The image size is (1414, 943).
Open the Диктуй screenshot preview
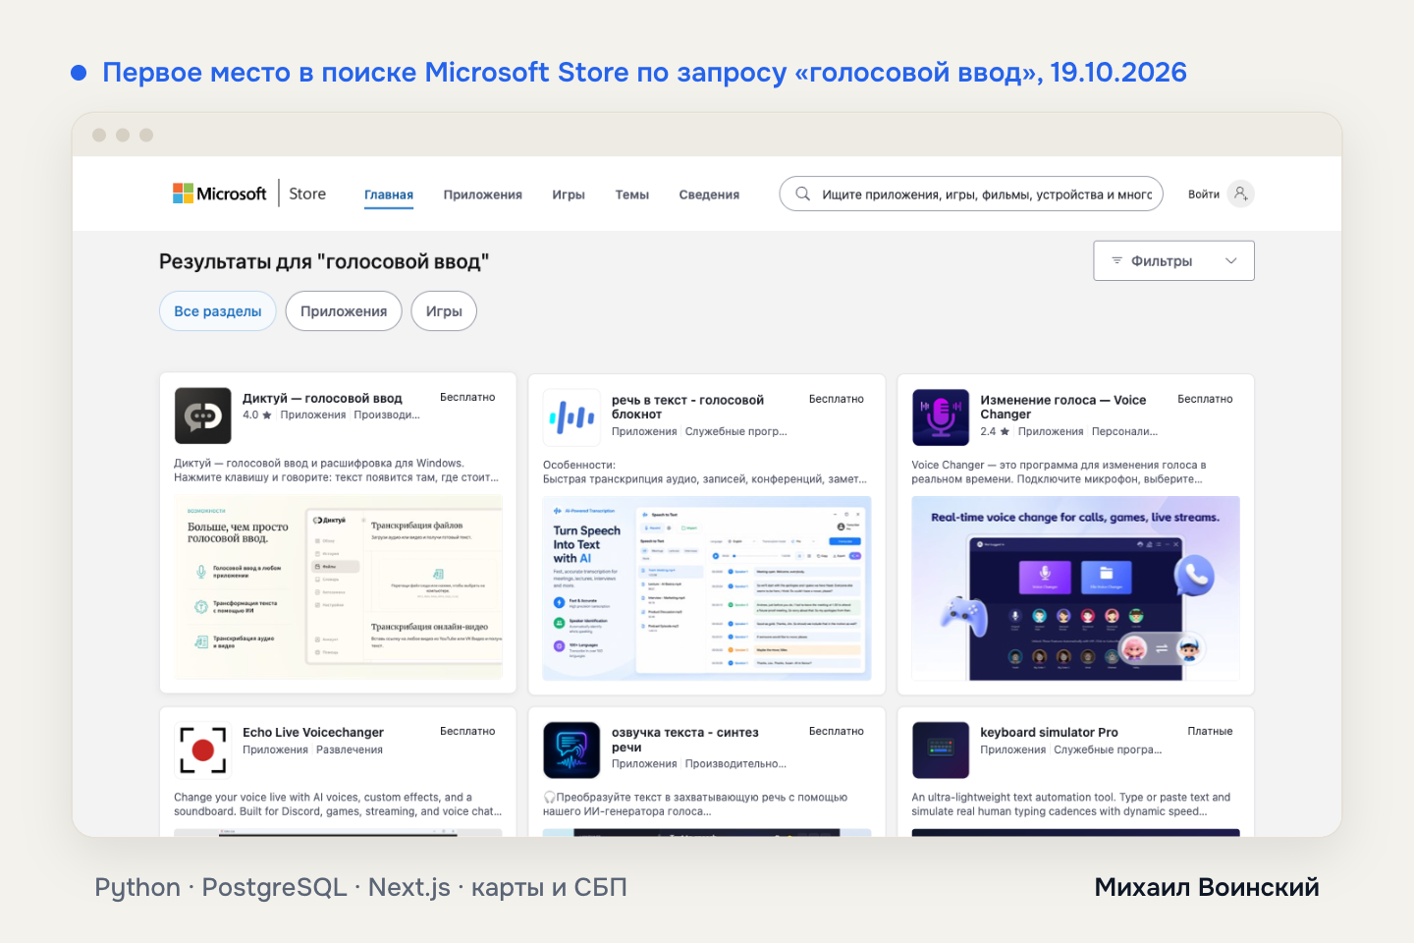pyautogui.click(x=338, y=587)
